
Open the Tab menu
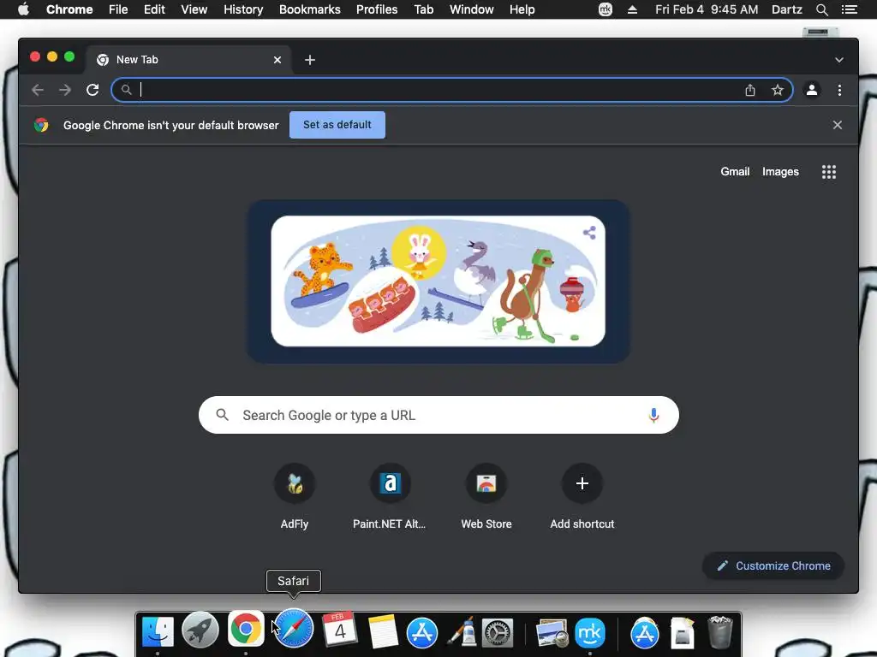[x=424, y=9]
